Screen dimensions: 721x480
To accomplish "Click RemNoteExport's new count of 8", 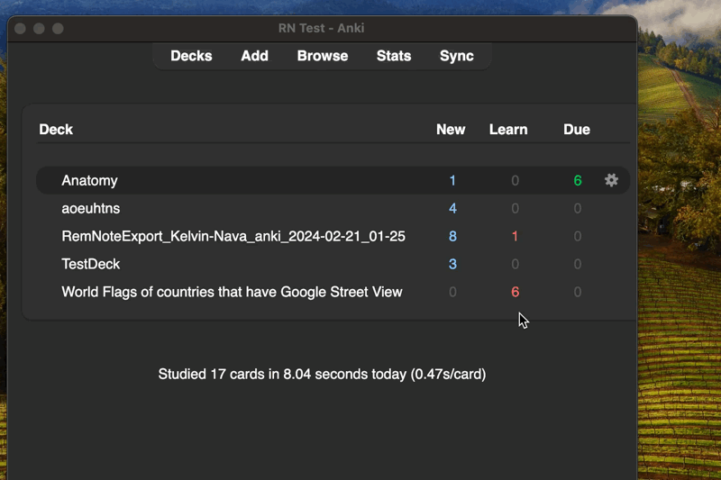I will (452, 236).
